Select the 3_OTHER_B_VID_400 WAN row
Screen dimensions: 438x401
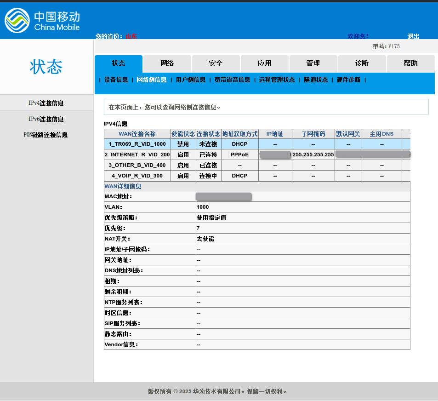(137, 166)
